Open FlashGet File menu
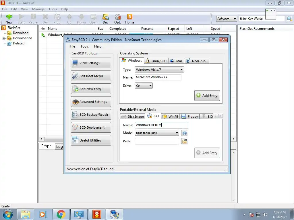Viewport: 294px width, 220px height. [x=5, y=9]
